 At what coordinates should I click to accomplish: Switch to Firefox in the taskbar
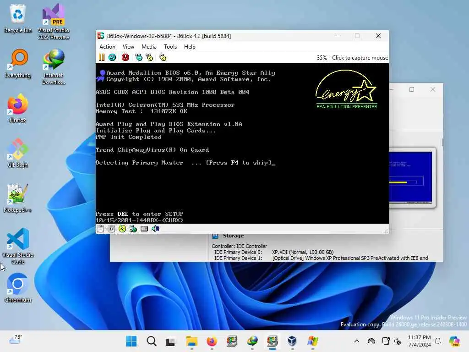212,341
